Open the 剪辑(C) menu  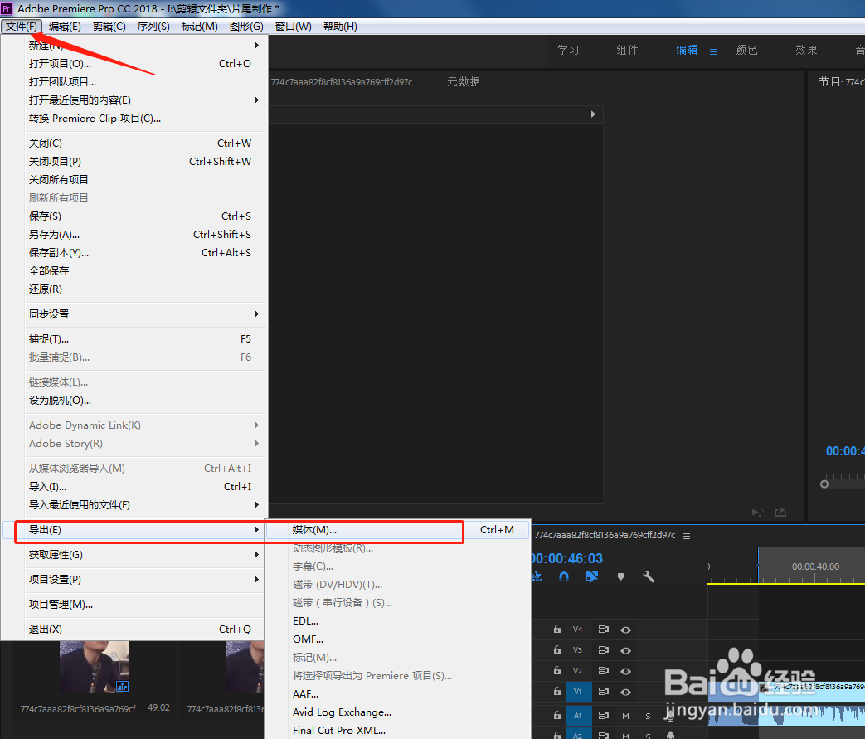(x=109, y=27)
